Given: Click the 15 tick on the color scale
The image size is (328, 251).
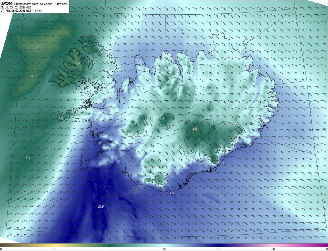Looking at the screenshot, I should [x=219, y=249].
